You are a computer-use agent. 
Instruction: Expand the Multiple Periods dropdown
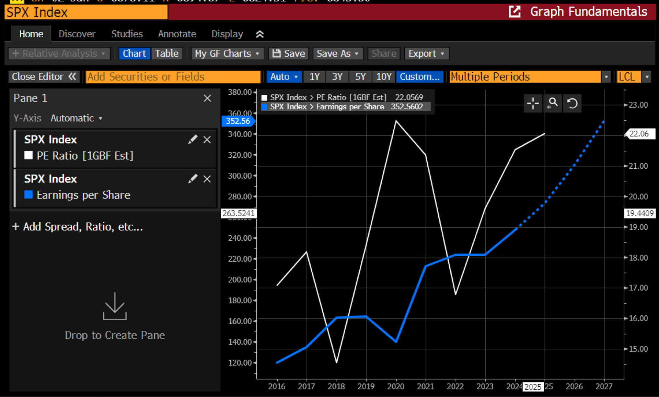[x=606, y=77]
